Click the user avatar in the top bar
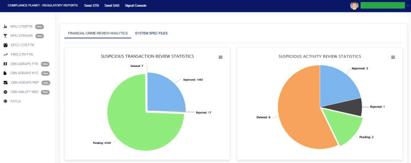 tap(354, 6)
